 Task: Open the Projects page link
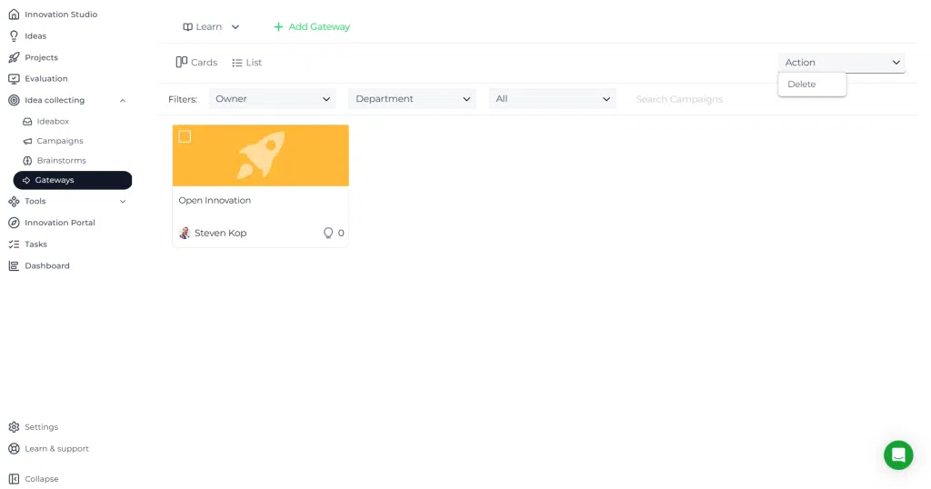(x=42, y=57)
